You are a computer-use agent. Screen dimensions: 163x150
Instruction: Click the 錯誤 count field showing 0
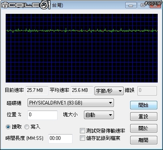(147, 91)
